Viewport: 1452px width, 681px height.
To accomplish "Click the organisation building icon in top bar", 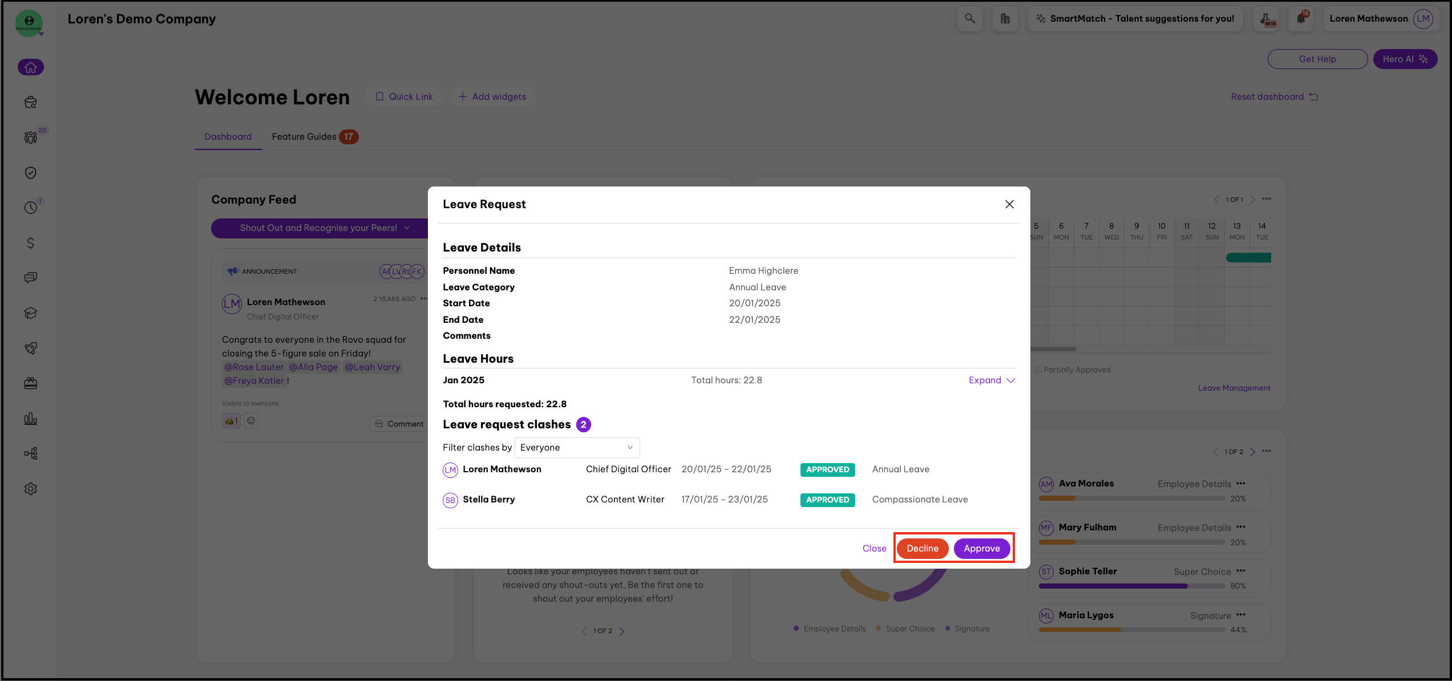I will click(1005, 19).
